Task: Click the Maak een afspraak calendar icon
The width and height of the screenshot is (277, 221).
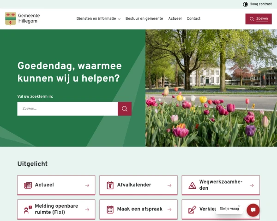Action: [x=110, y=209]
